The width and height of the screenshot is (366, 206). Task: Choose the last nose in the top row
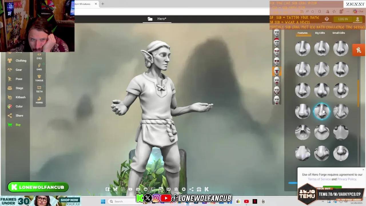tap(341, 48)
